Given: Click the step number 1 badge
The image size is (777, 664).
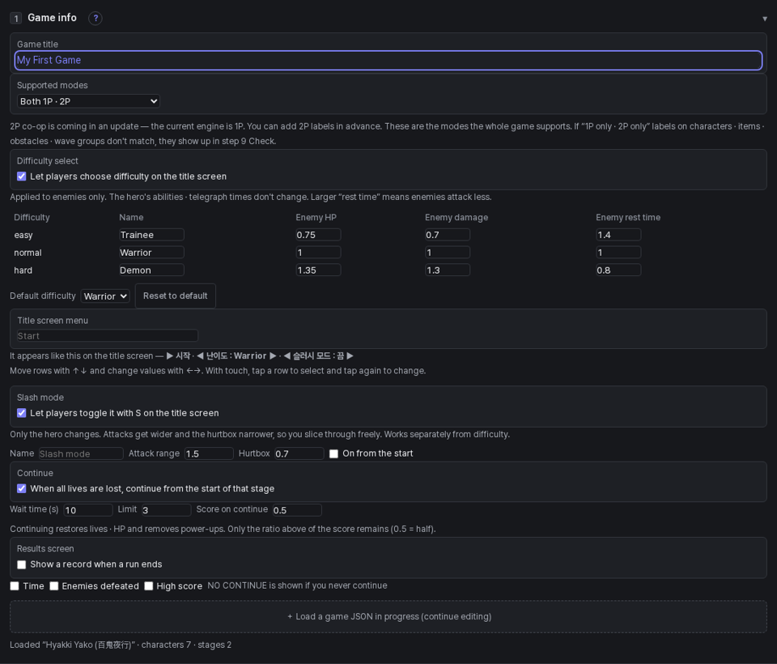Looking at the screenshot, I should [16, 19].
